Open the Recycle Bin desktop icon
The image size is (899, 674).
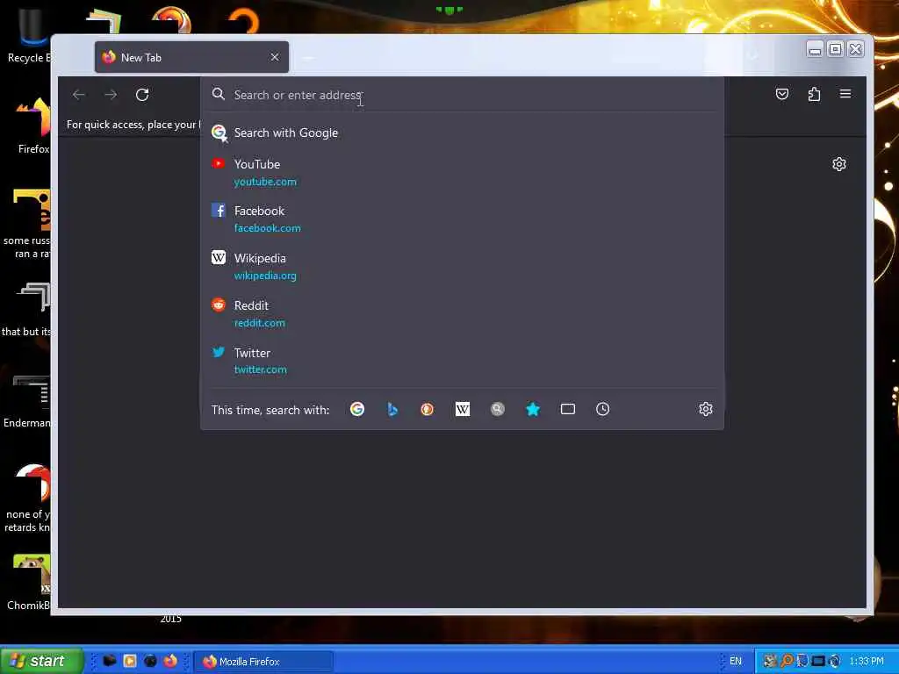tap(27, 34)
